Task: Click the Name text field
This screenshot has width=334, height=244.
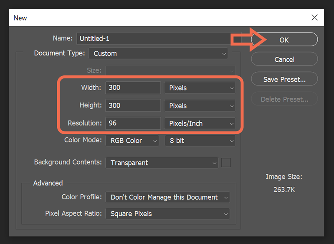Action: point(159,38)
